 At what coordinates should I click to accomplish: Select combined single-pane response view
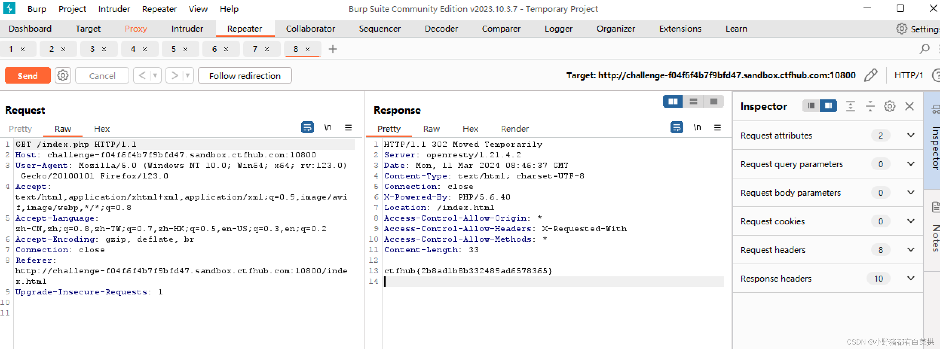click(x=714, y=101)
